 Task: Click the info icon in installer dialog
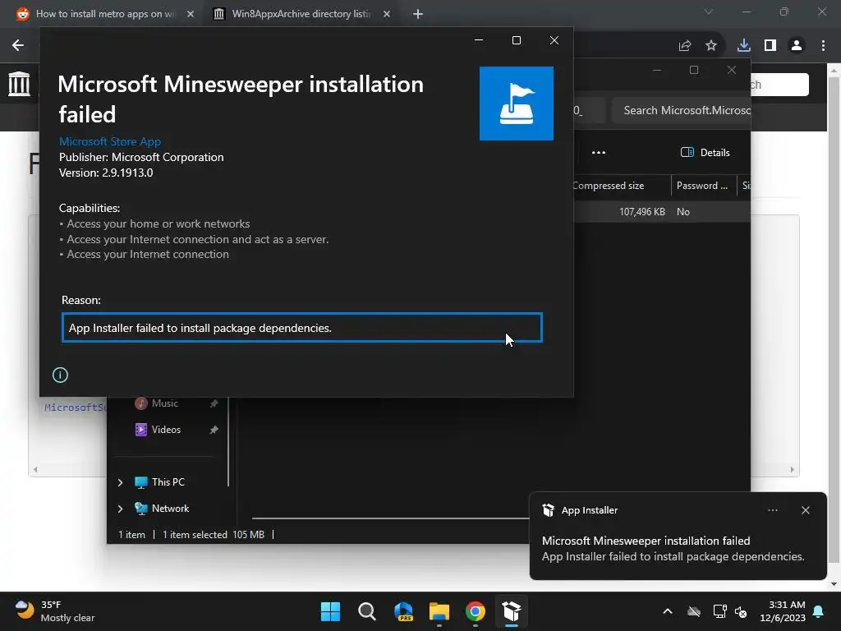tap(60, 375)
